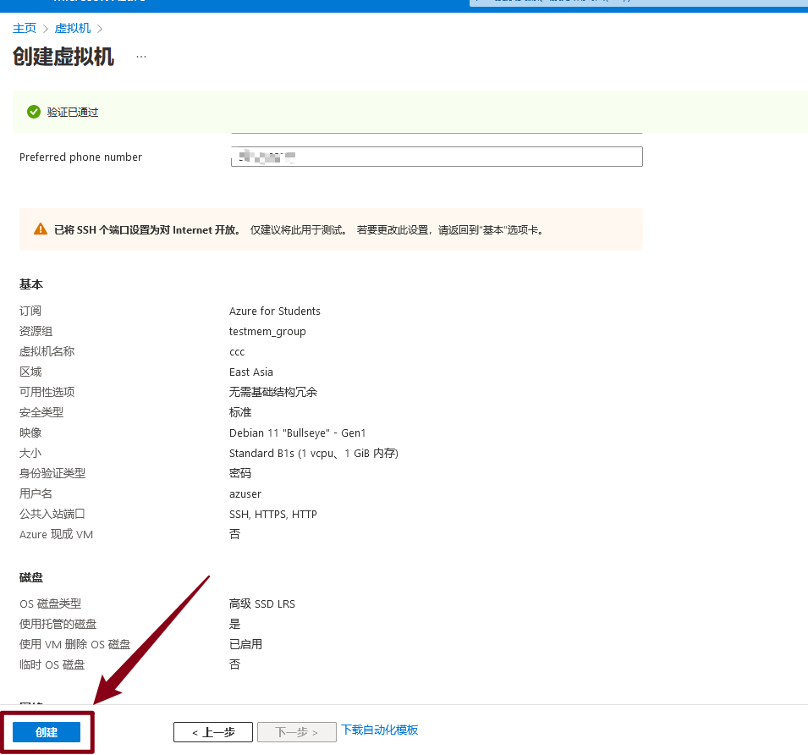This screenshot has width=808, height=755.
Task: Click the Azure portal search box
Action: [635, 3]
